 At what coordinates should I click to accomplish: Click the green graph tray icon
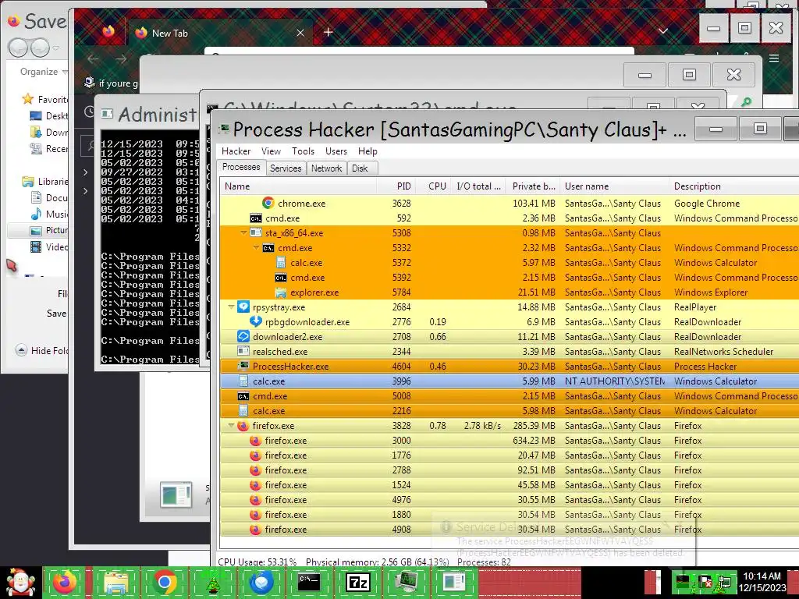click(682, 582)
